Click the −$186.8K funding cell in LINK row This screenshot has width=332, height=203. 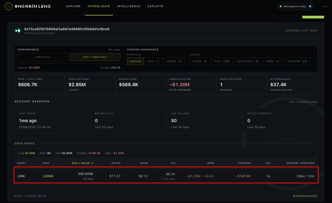[x=243, y=176]
